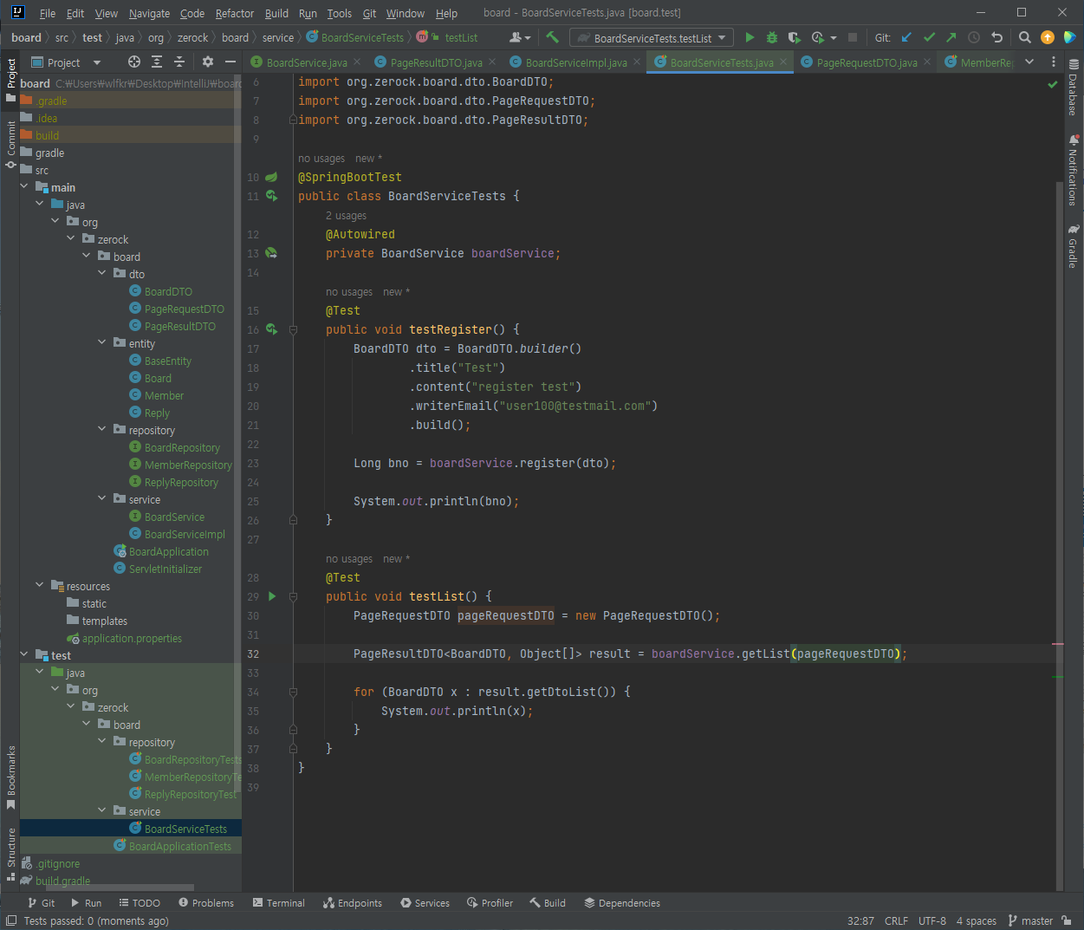Collapse the entity package node
1084x930 pixels.
tap(102, 343)
